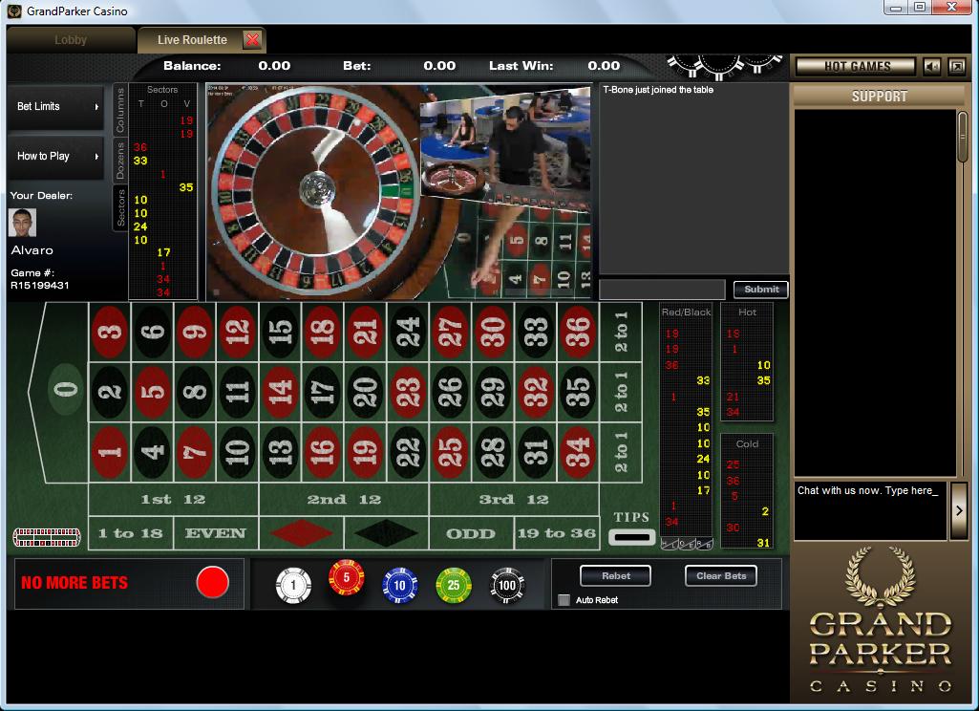Click the SUPPORT header
This screenshot has width=979, height=711.
(879, 97)
